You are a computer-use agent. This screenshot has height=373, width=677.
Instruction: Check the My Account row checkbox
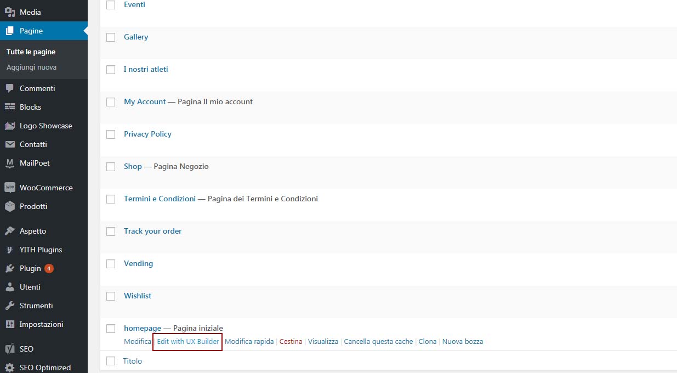(111, 102)
